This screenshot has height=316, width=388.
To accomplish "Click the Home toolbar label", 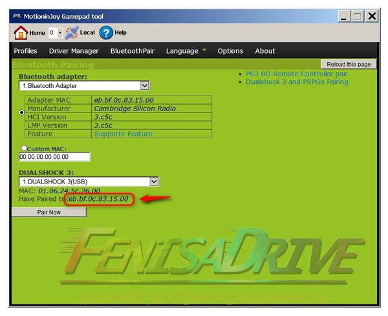I will click(37, 33).
